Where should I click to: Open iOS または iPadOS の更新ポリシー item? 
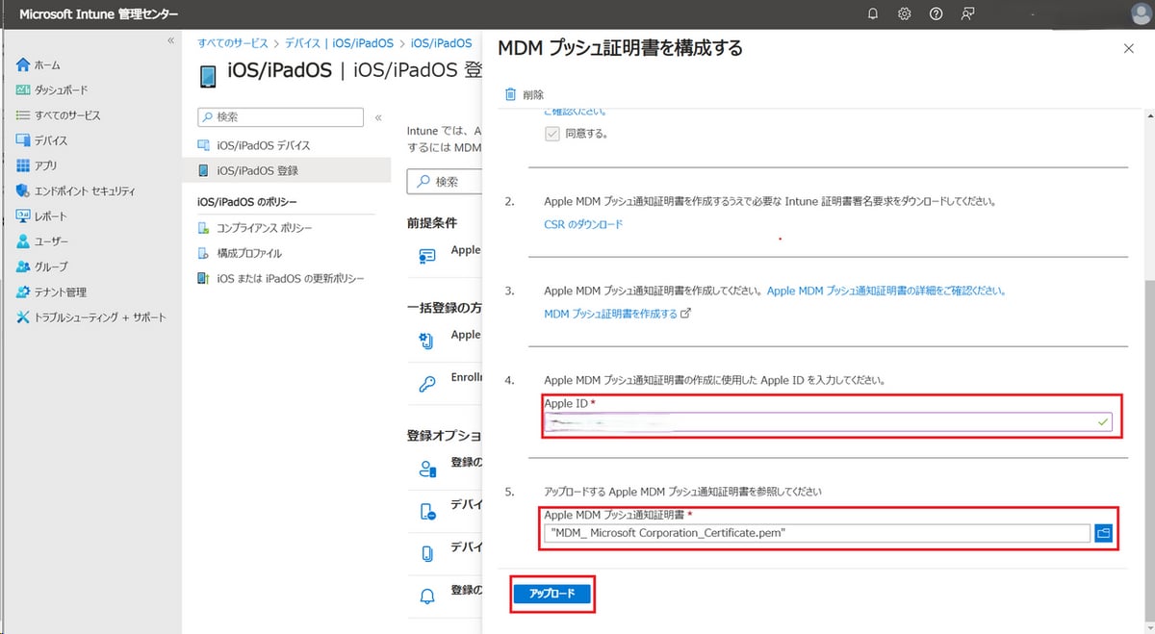(x=292, y=279)
